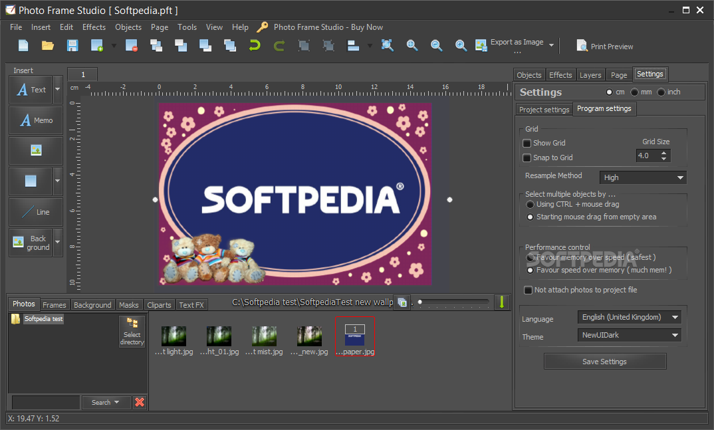
Task: Click the ungroup objects toolbar icon
Action: pos(328,45)
